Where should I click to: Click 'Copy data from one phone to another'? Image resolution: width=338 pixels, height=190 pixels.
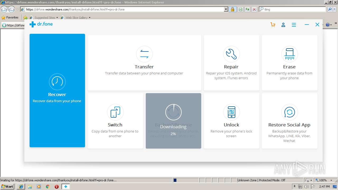115,134
